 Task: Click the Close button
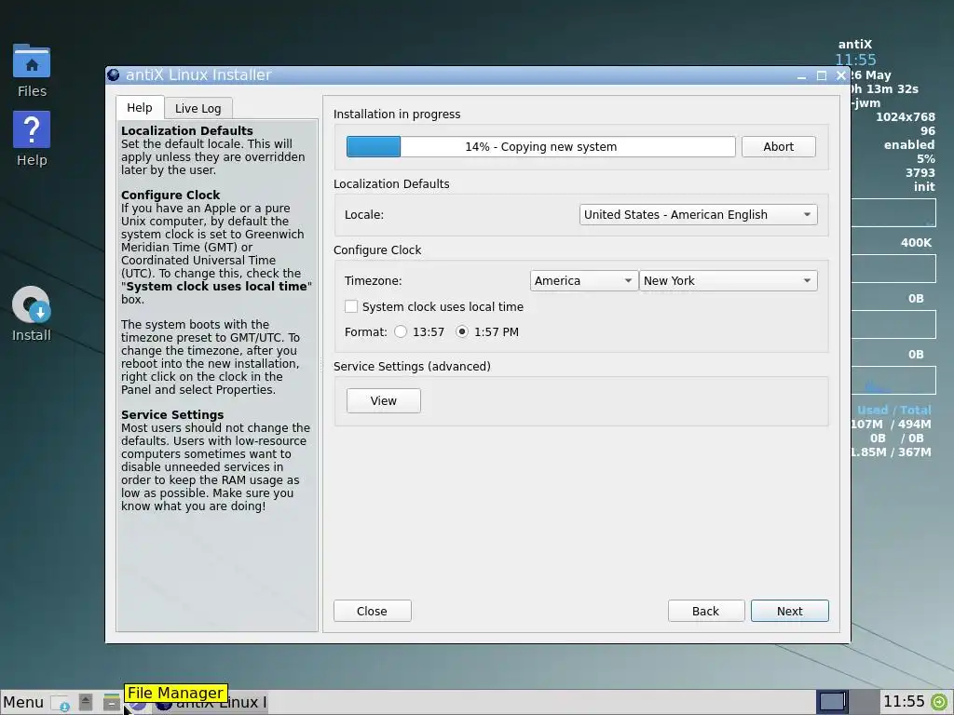pos(372,611)
